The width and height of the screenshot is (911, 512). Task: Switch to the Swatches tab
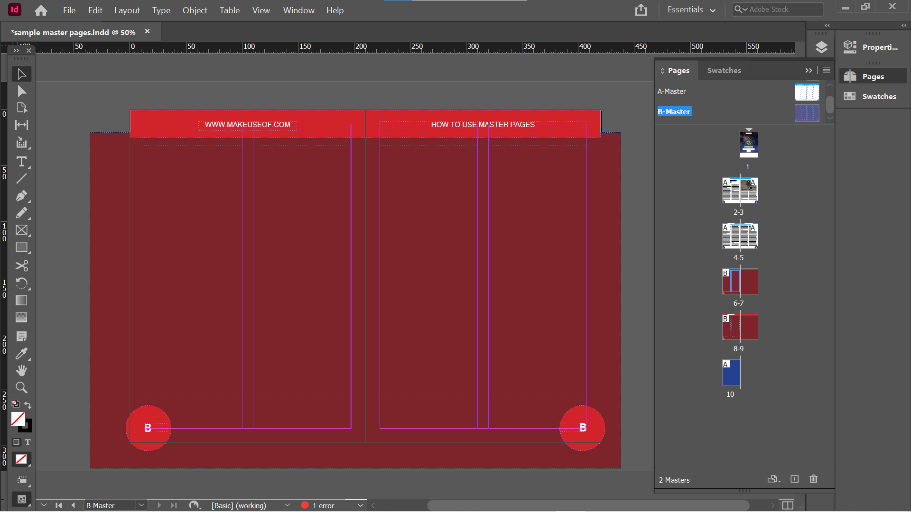point(724,70)
